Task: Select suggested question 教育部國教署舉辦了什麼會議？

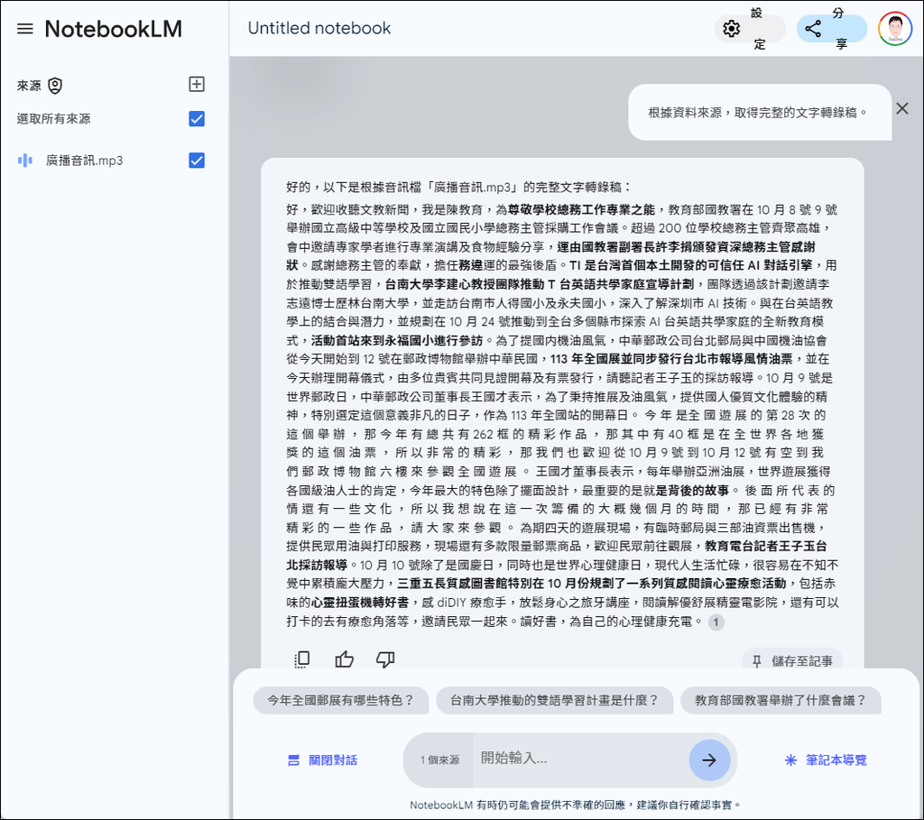Action: pos(781,700)
